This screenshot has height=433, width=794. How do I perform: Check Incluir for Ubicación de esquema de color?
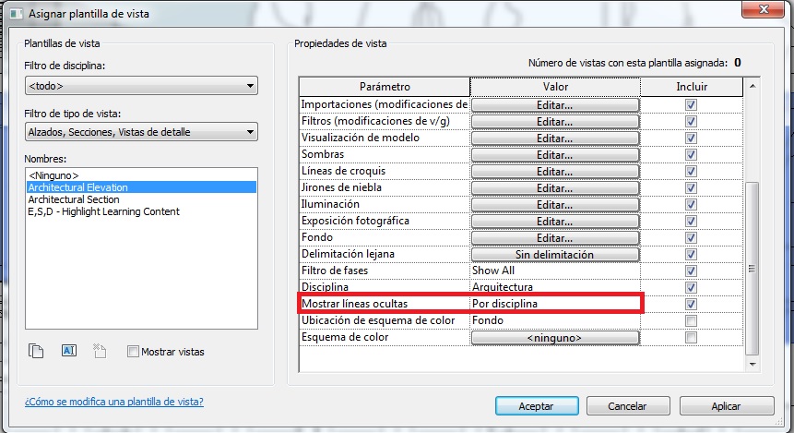tap(691, 320)
